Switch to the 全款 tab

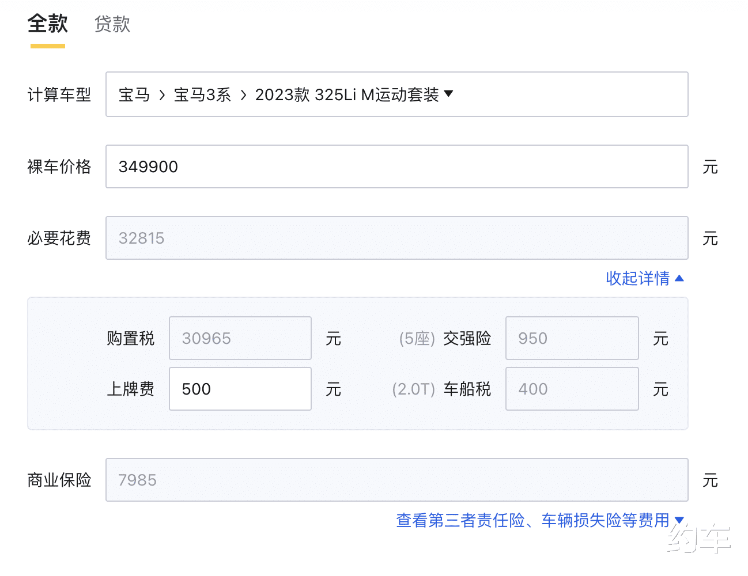pyautogui.click(x=48, y=24)
